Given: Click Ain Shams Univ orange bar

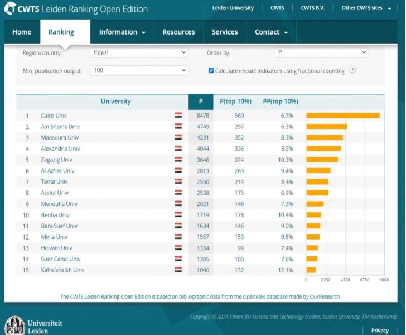Looking at the screenshot, I should pos(327,127).
